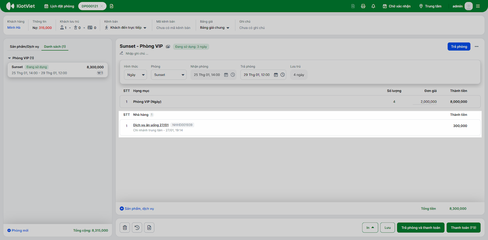The image size is (488, 240).
Task: Switch to the Sản phẩm/Dịch vụ tab
Action: [24, 47]
